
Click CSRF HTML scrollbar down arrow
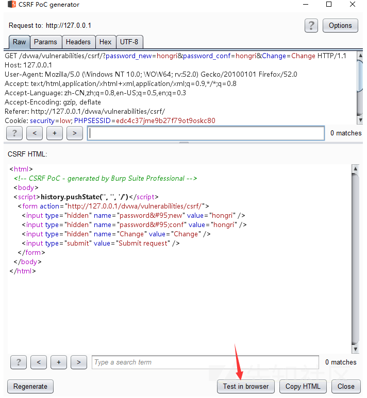click(355, 349)
